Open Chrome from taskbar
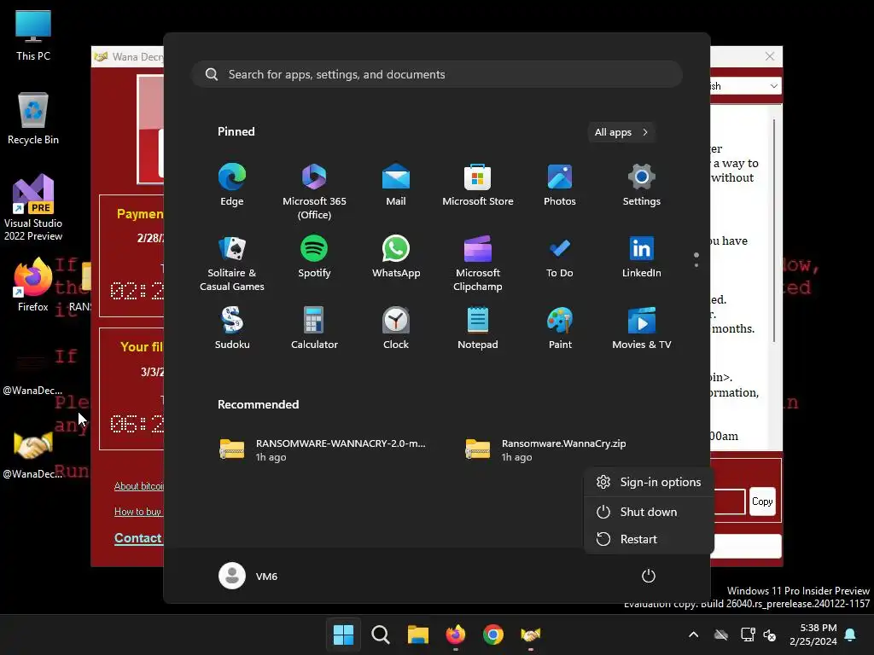874x655 pixels. (x=492, y=635)
